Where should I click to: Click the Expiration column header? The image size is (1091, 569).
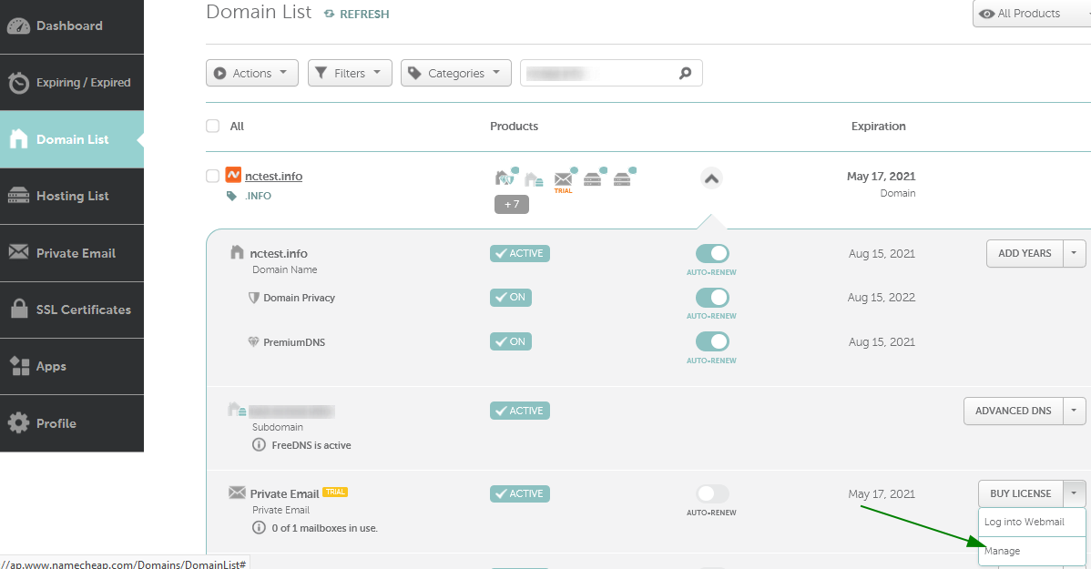pos(878,126)
